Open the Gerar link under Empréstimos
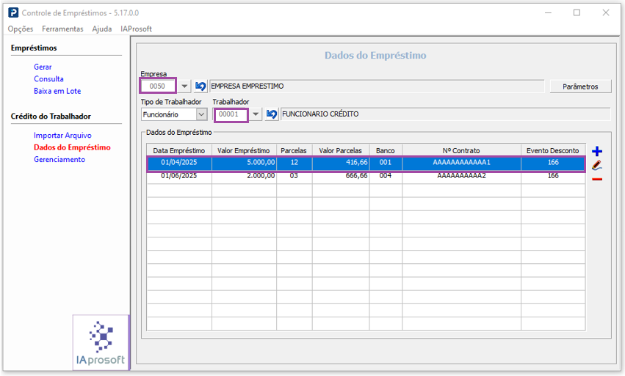 [43, 67]
